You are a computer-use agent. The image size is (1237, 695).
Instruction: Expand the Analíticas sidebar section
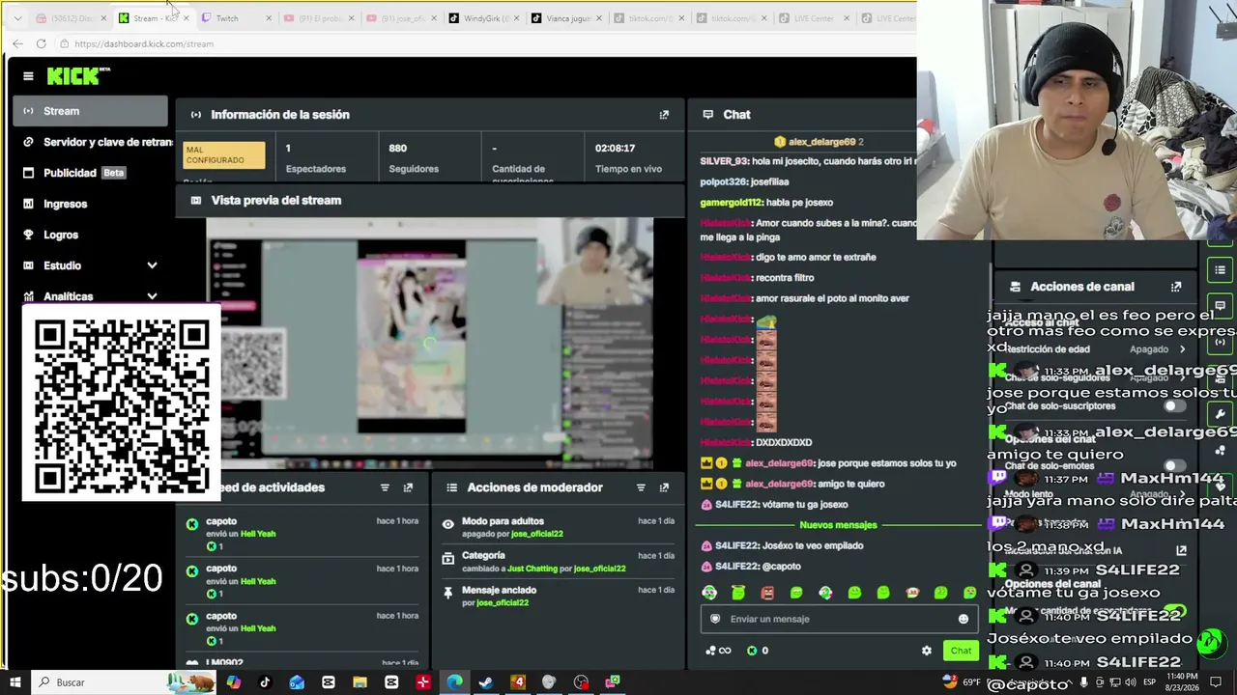point(152,296)
